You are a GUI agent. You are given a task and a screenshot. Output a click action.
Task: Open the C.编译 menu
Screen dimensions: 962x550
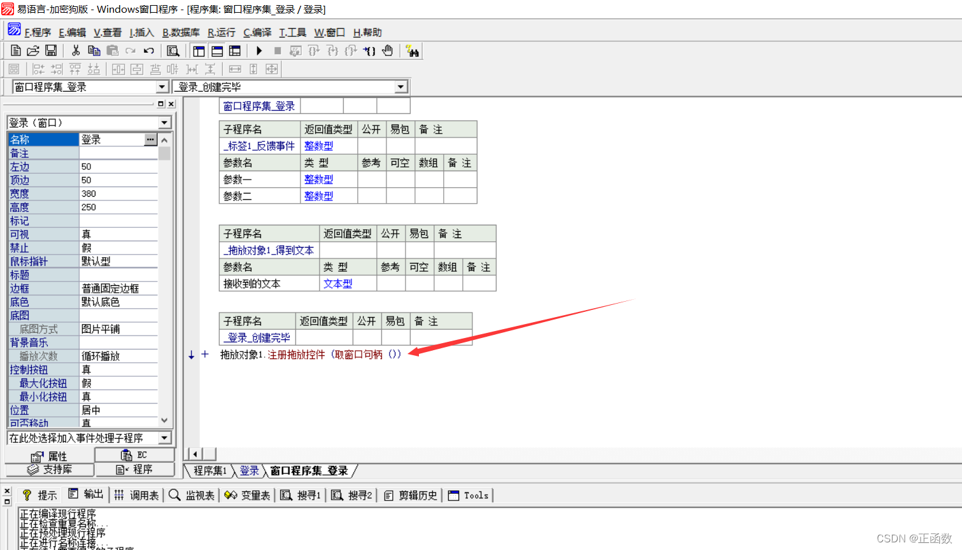pyautogui.click(x=257, y=32)
